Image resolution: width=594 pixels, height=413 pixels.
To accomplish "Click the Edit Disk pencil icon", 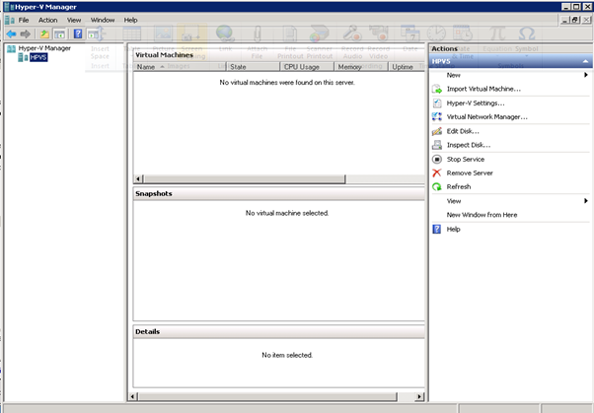I will (x=437, y=131).
